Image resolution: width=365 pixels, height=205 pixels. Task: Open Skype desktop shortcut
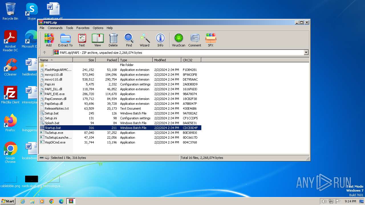click(31, 11)
